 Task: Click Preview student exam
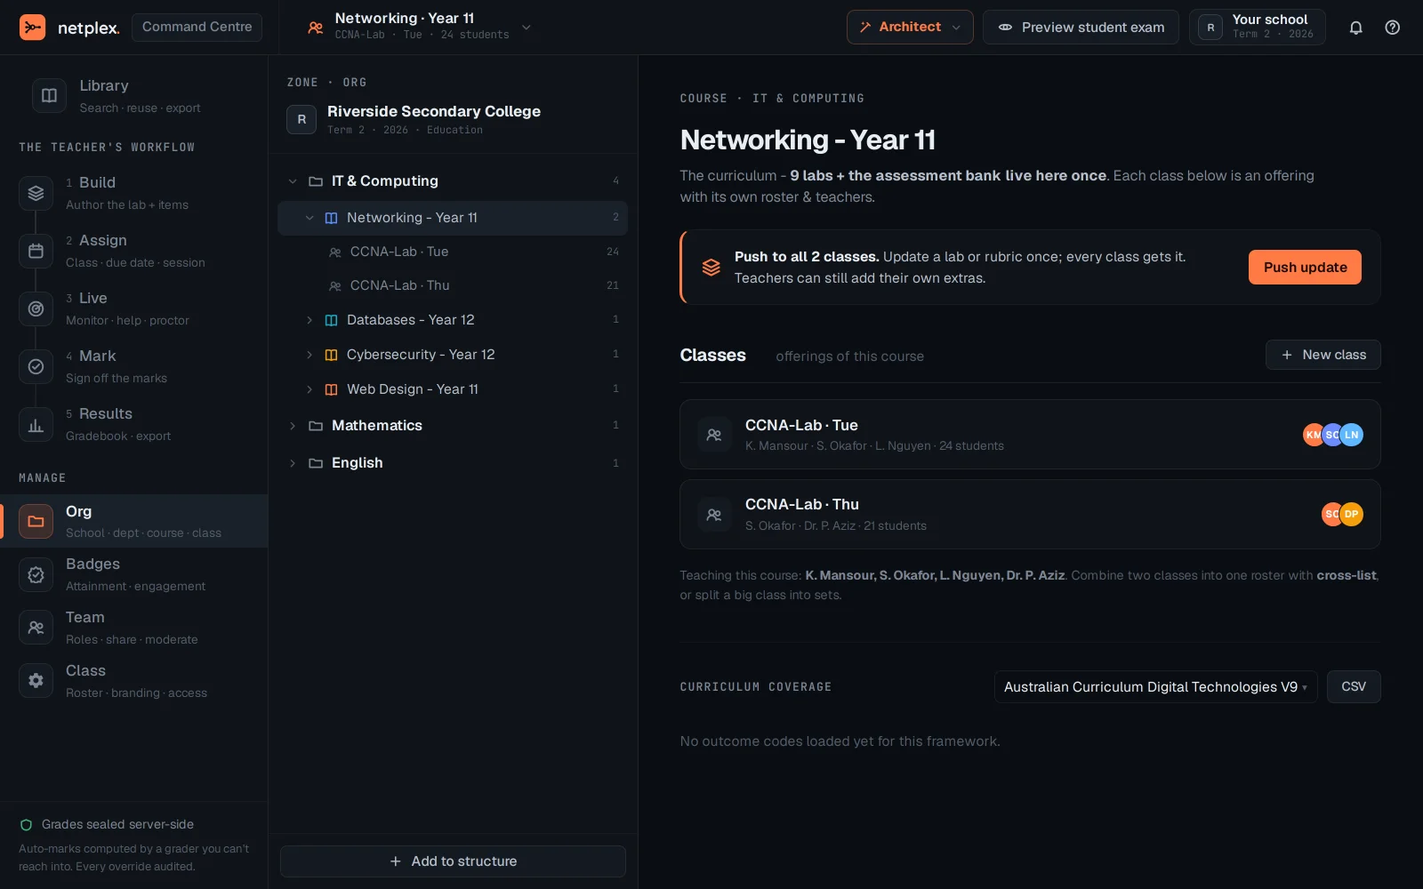tap(1081, 28)
